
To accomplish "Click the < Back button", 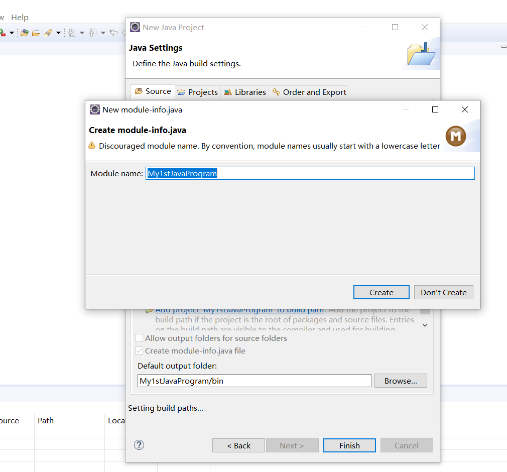I will point(238,445).
